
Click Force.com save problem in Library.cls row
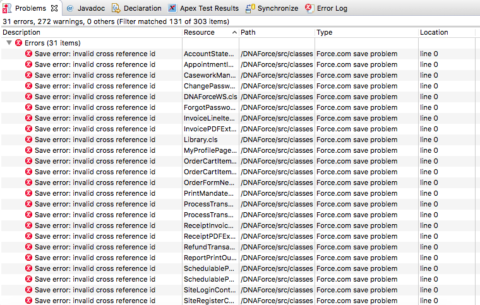[357, 140]
